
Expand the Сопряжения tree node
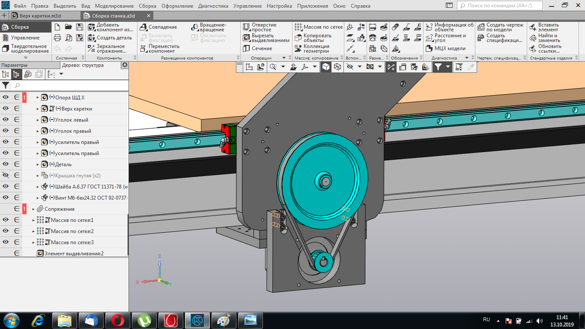(33, 209)
